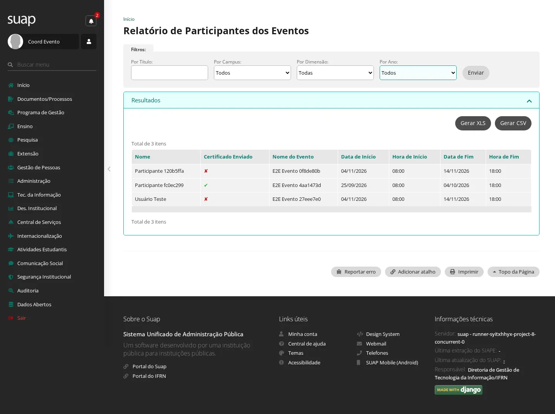
Task: Open the Portal do IFRN footer link
Action: coord(149,376)
